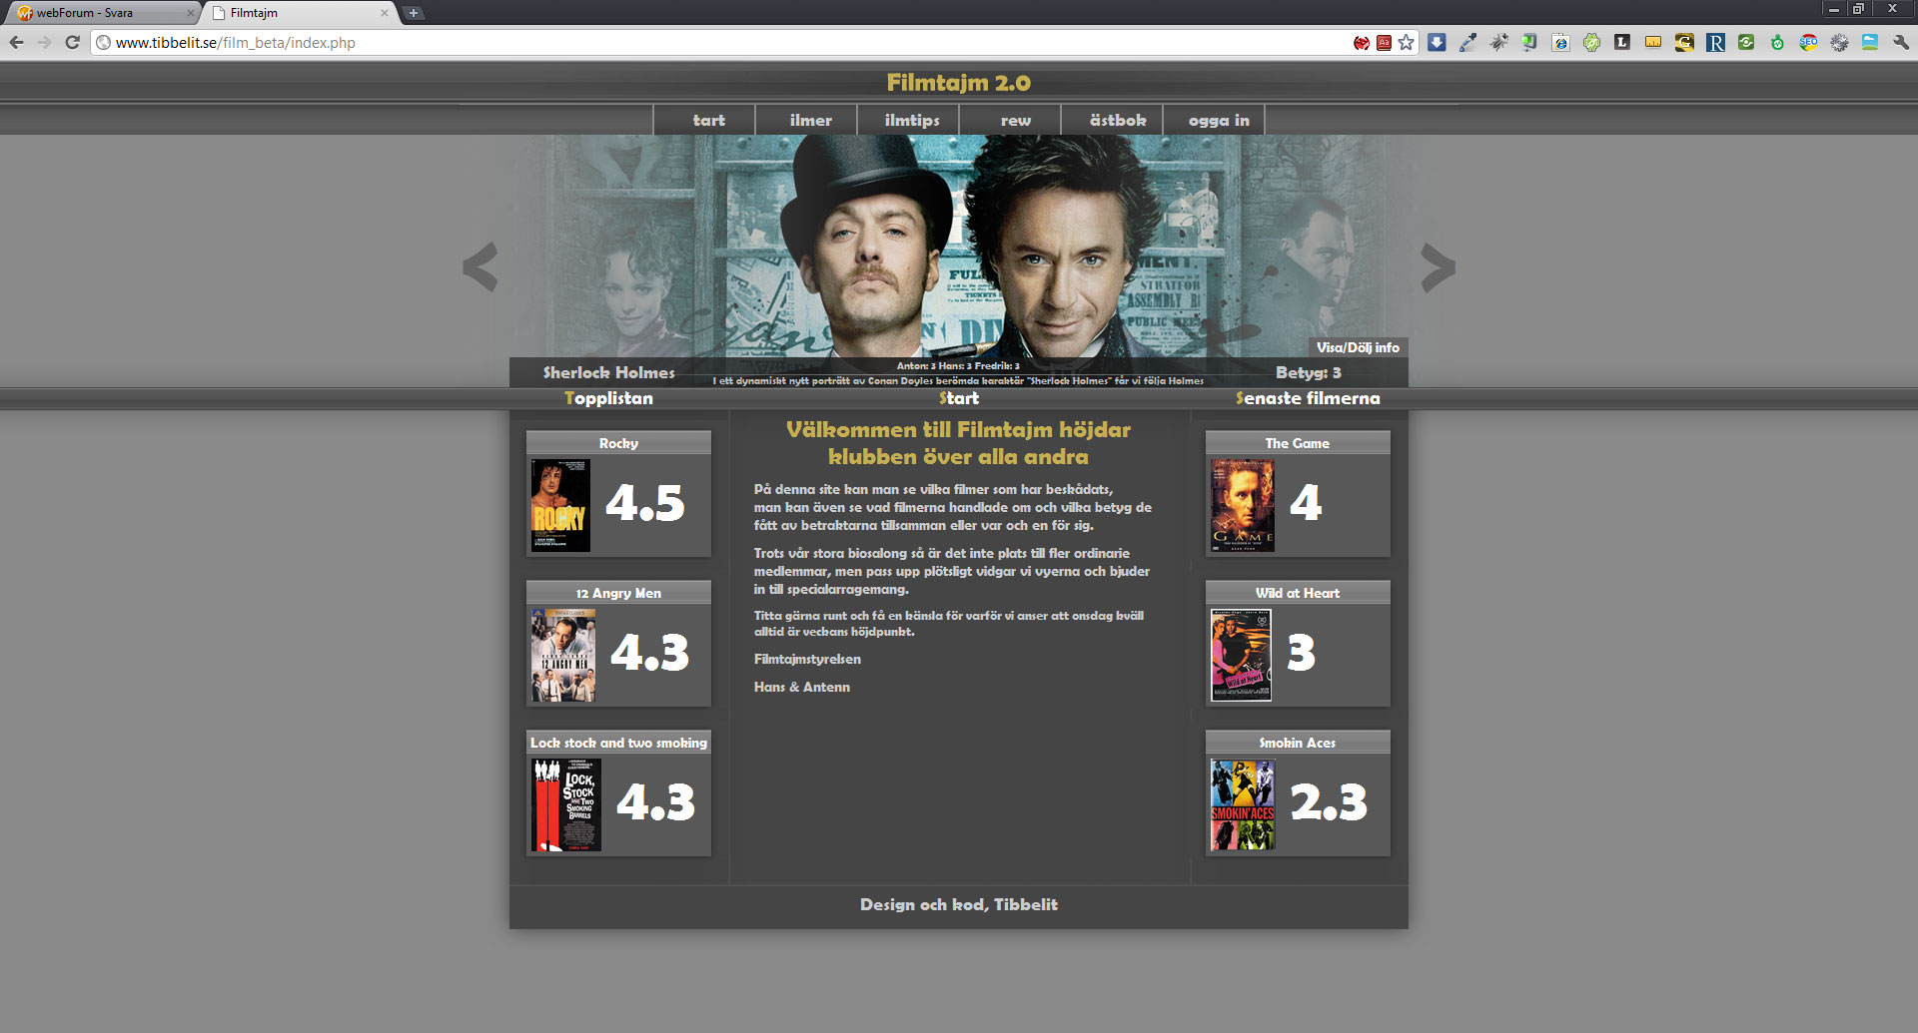Click the Rocky title in Topplistan
The width and height of the screenshot is (1918, 1033).
point(618,443)
